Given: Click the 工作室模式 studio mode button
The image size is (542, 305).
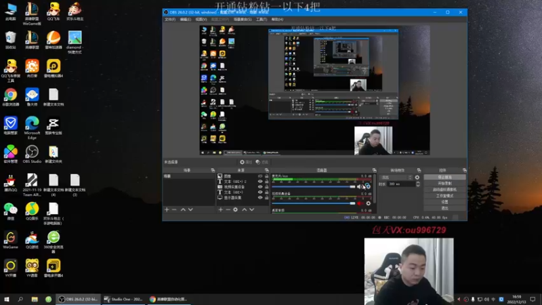Looking at the screenshot, I should coord(444,196).
